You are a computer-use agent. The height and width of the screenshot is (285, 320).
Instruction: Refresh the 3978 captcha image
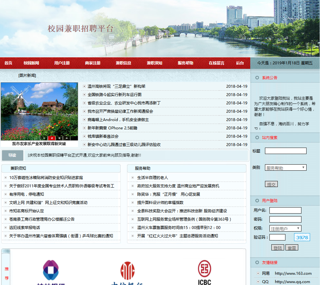(x=302, y=237)
